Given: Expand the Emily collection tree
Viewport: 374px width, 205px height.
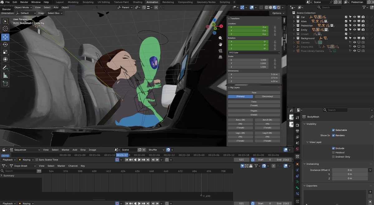Looking at the screenshot, I should 294,30.
